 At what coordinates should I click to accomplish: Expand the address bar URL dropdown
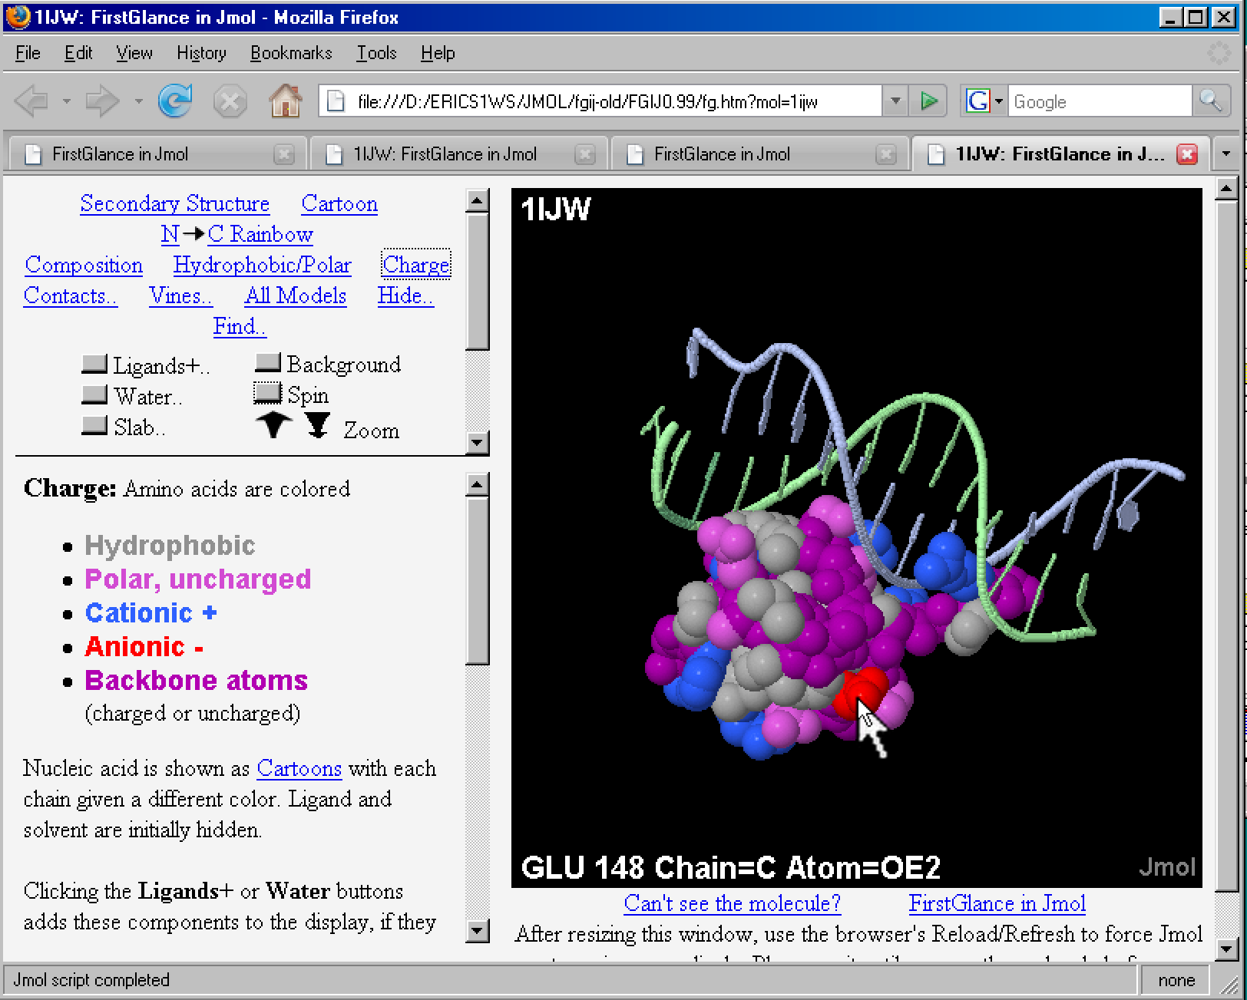point(895,101)
